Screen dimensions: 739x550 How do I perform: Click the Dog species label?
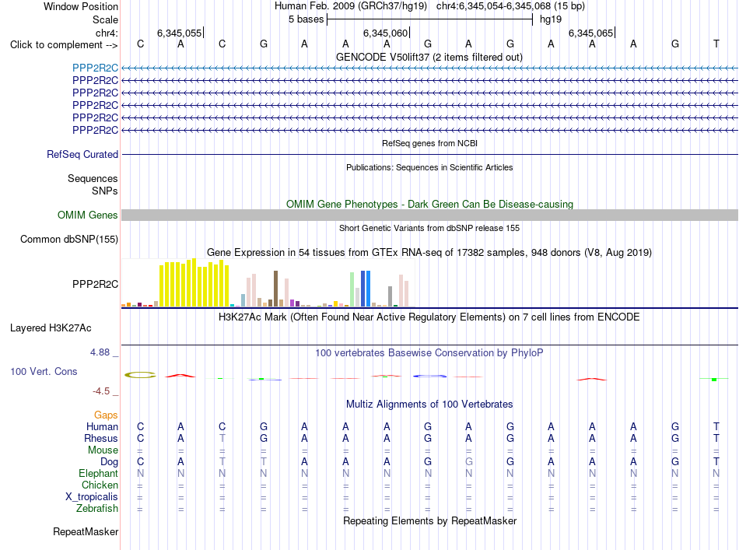(110, 462)
